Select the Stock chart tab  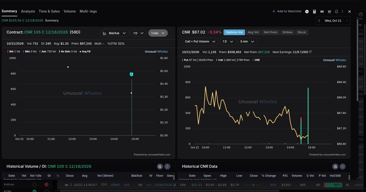coord(302,32)
